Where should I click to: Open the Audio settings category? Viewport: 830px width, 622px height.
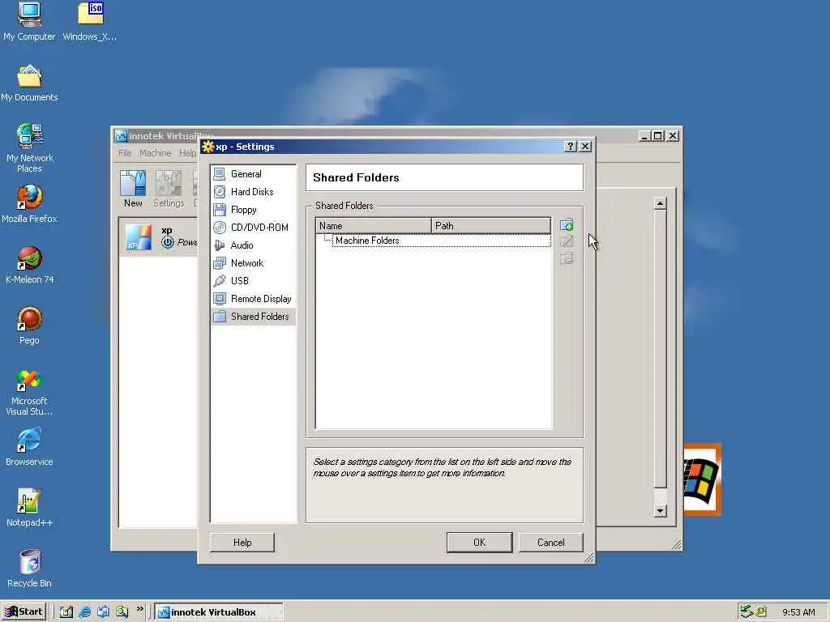coord(253,245)
